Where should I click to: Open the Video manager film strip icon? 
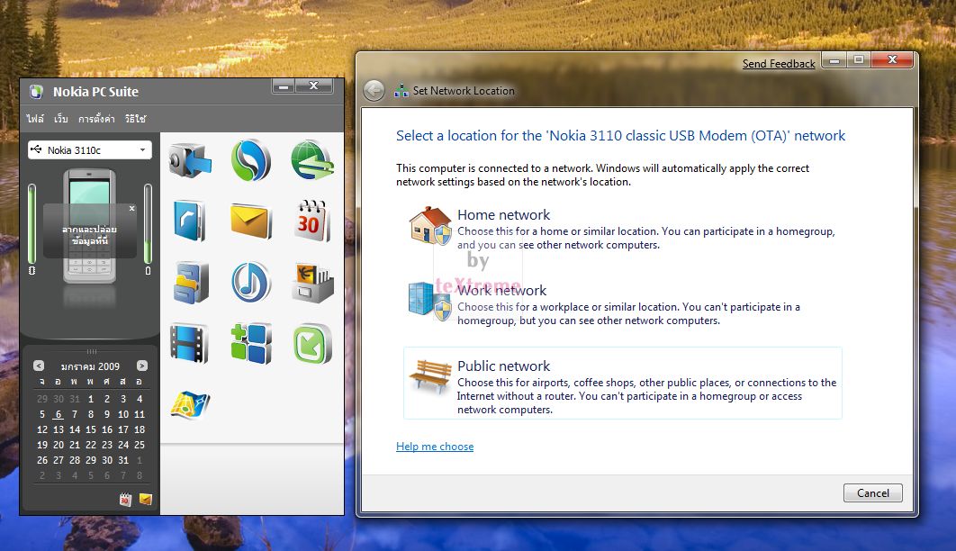[190, 343]
